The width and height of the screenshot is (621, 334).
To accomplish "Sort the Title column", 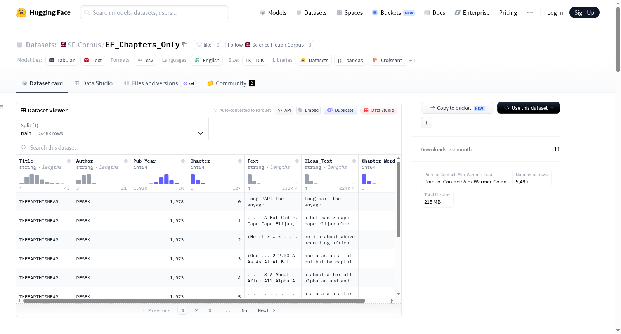I will [x=69, y=161].
